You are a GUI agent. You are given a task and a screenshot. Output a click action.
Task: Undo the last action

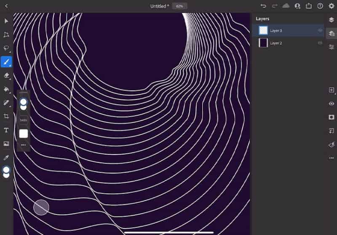[263, 6]
